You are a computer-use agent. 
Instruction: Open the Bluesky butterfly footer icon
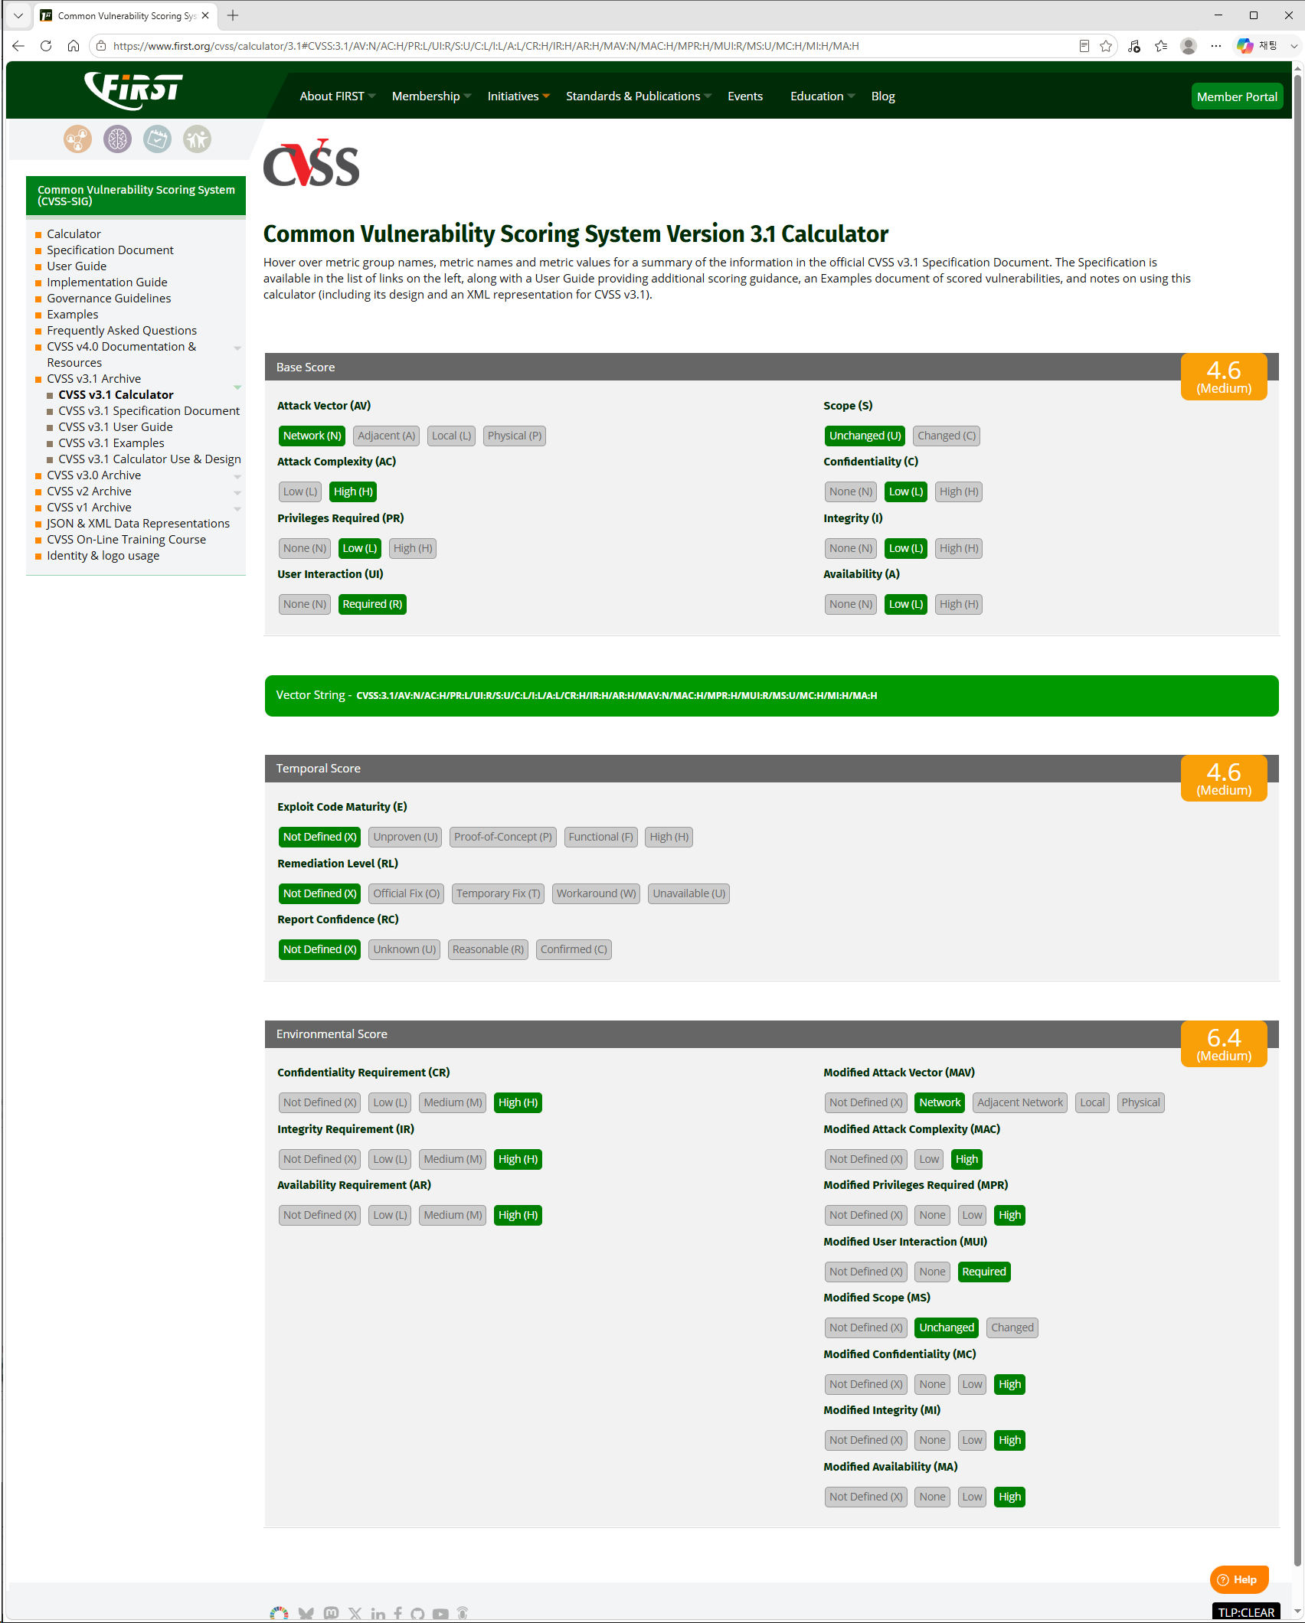coord(306,1613)
